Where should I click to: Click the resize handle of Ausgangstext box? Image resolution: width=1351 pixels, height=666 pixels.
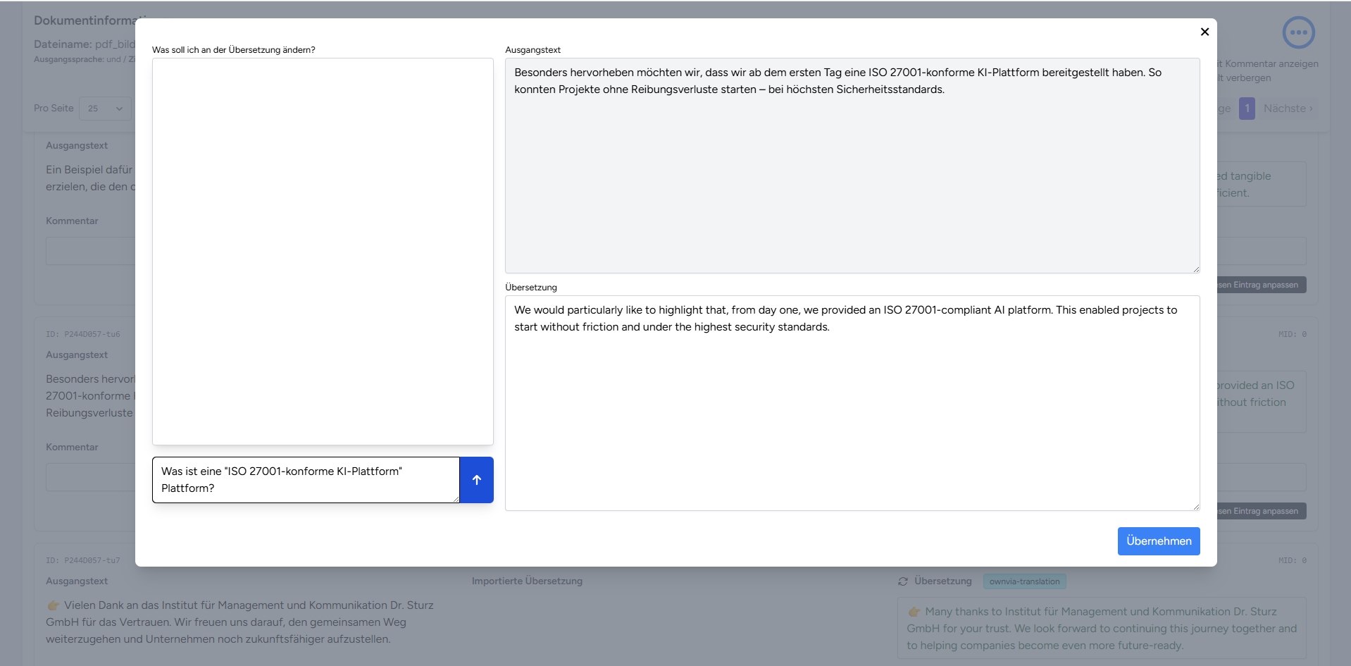[x=1195, y=269]
